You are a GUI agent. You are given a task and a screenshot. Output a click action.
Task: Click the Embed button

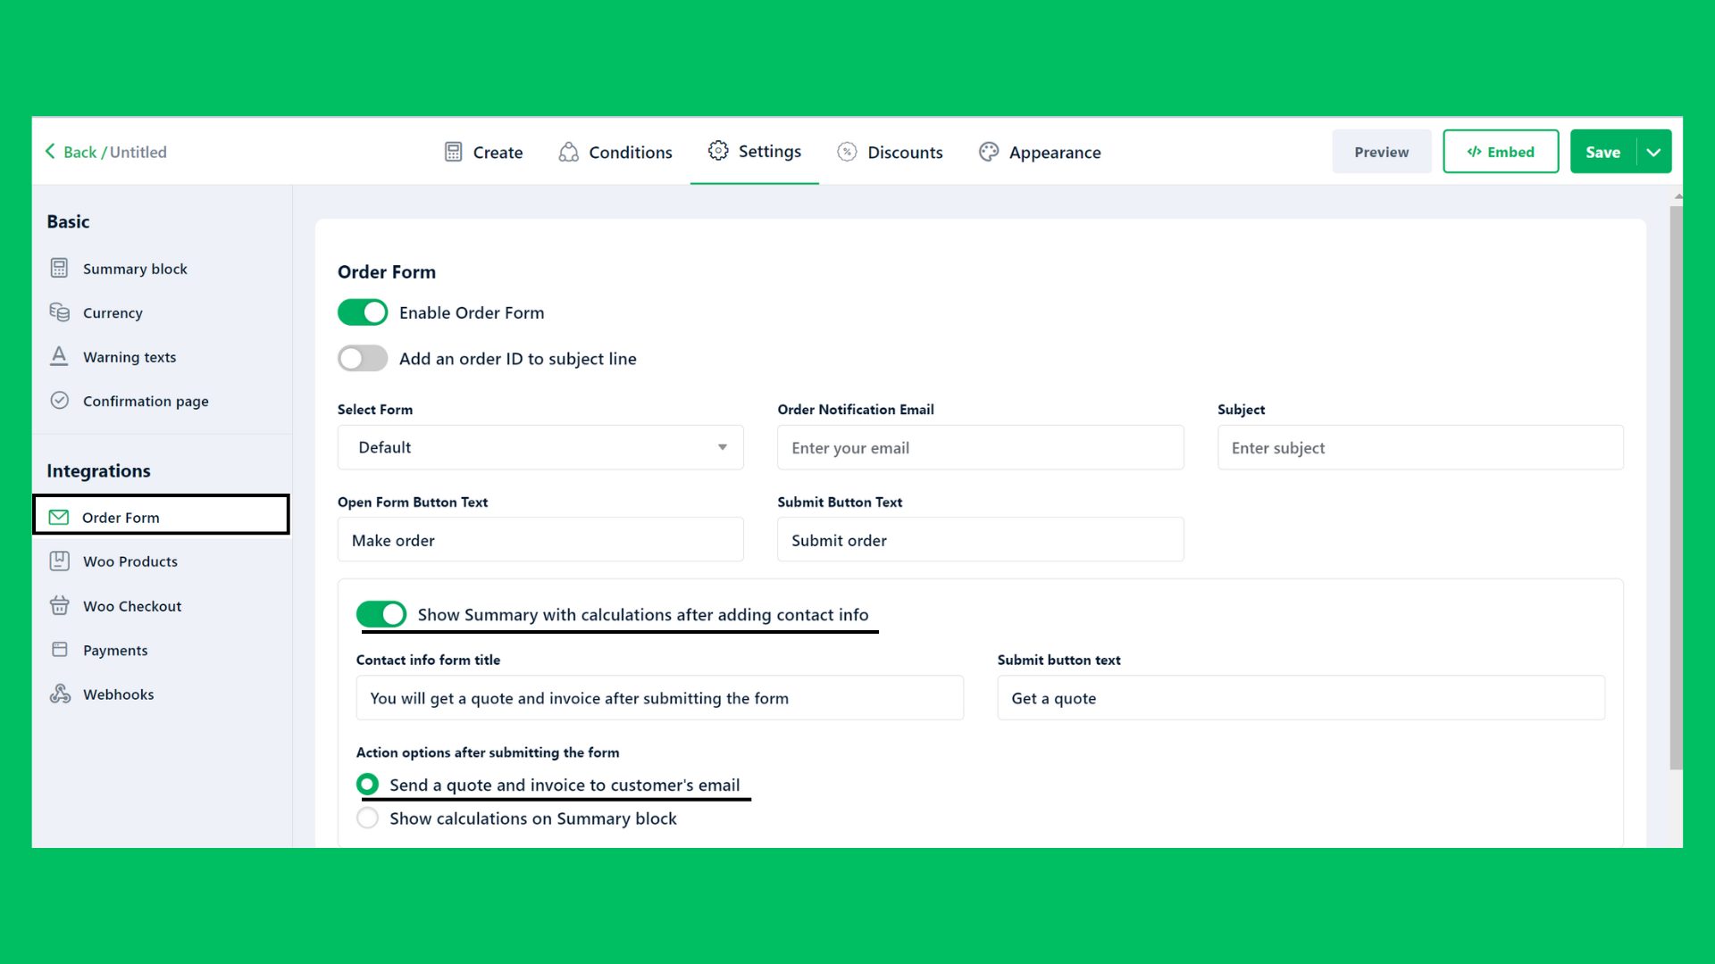(1501, 152)
